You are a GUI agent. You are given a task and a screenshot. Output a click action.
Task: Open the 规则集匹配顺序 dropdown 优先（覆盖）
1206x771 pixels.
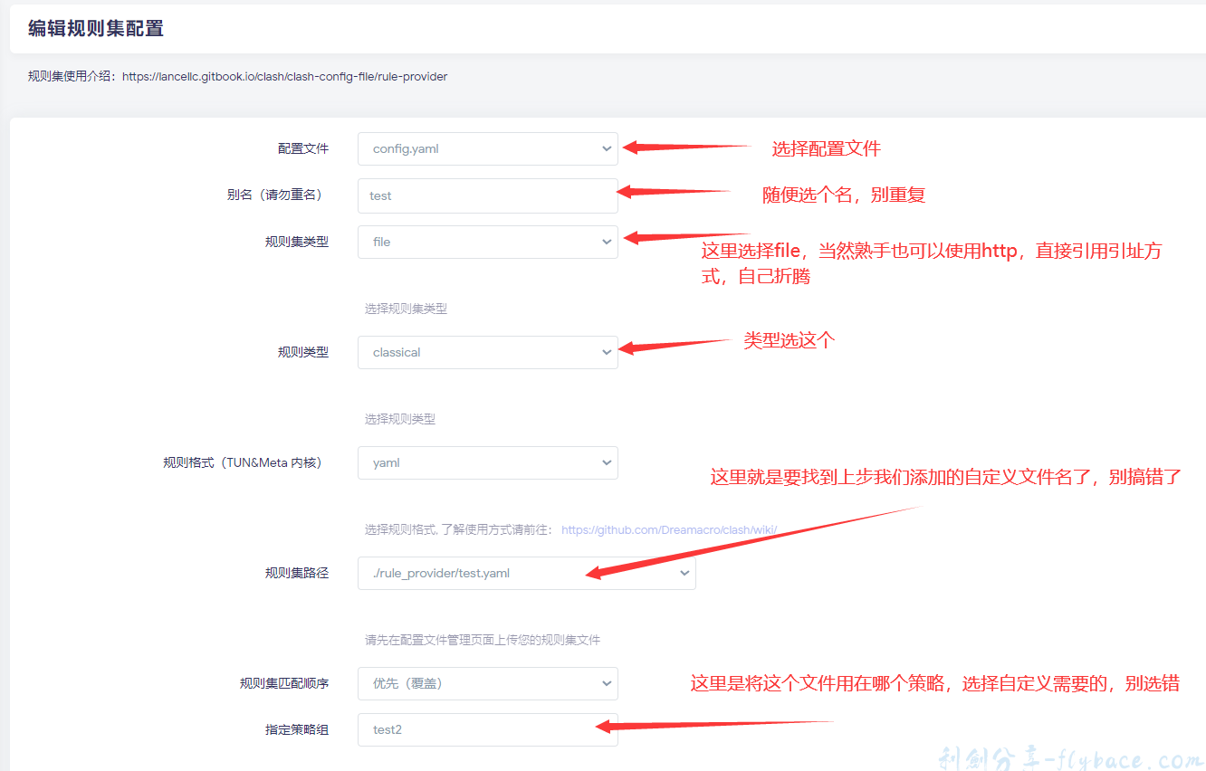tap(487, 683)
